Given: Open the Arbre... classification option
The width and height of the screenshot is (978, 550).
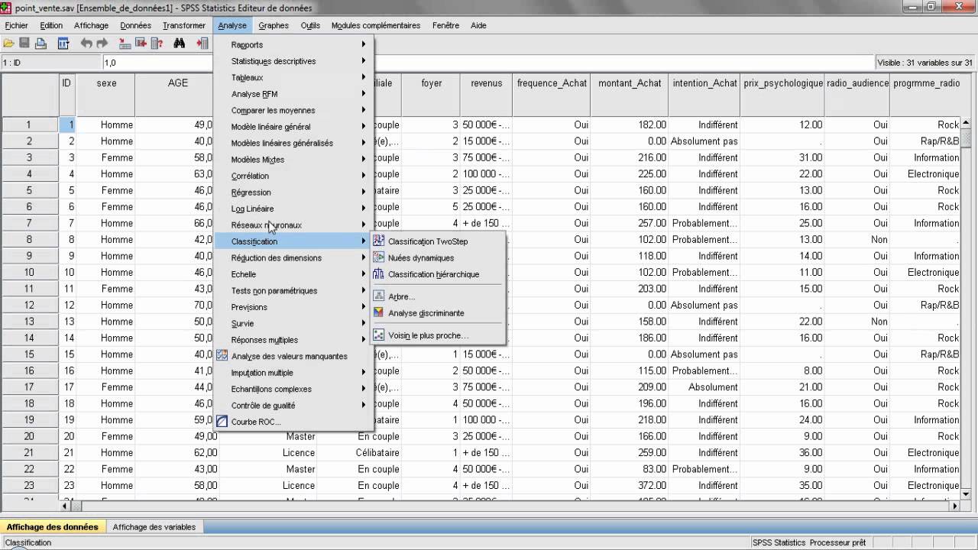Looking at the screenshot, I should 438,296.
